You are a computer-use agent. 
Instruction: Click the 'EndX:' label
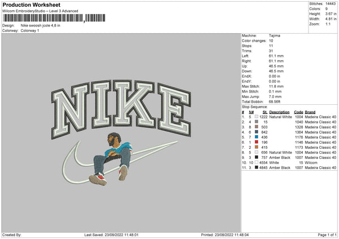pyautogui.click(x=247, y=76)
